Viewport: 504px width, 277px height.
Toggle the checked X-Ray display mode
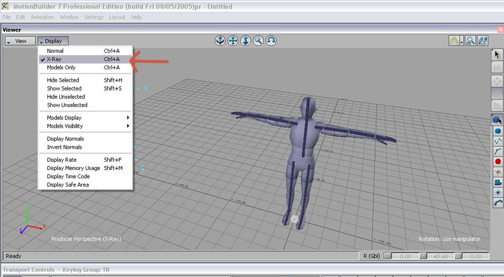54,59
